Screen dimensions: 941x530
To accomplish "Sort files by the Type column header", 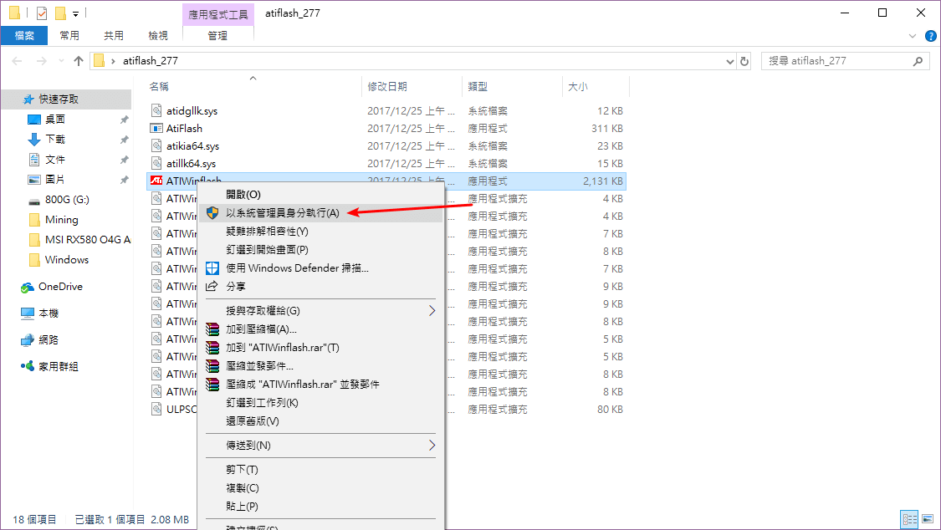I will 513,86.
